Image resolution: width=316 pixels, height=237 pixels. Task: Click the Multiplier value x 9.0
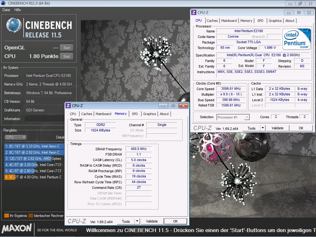pos(231,94)
